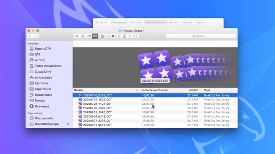Click the Share toolbar button
The width and height of the screenshot is (275, 154).
click(x=125, y=36)
